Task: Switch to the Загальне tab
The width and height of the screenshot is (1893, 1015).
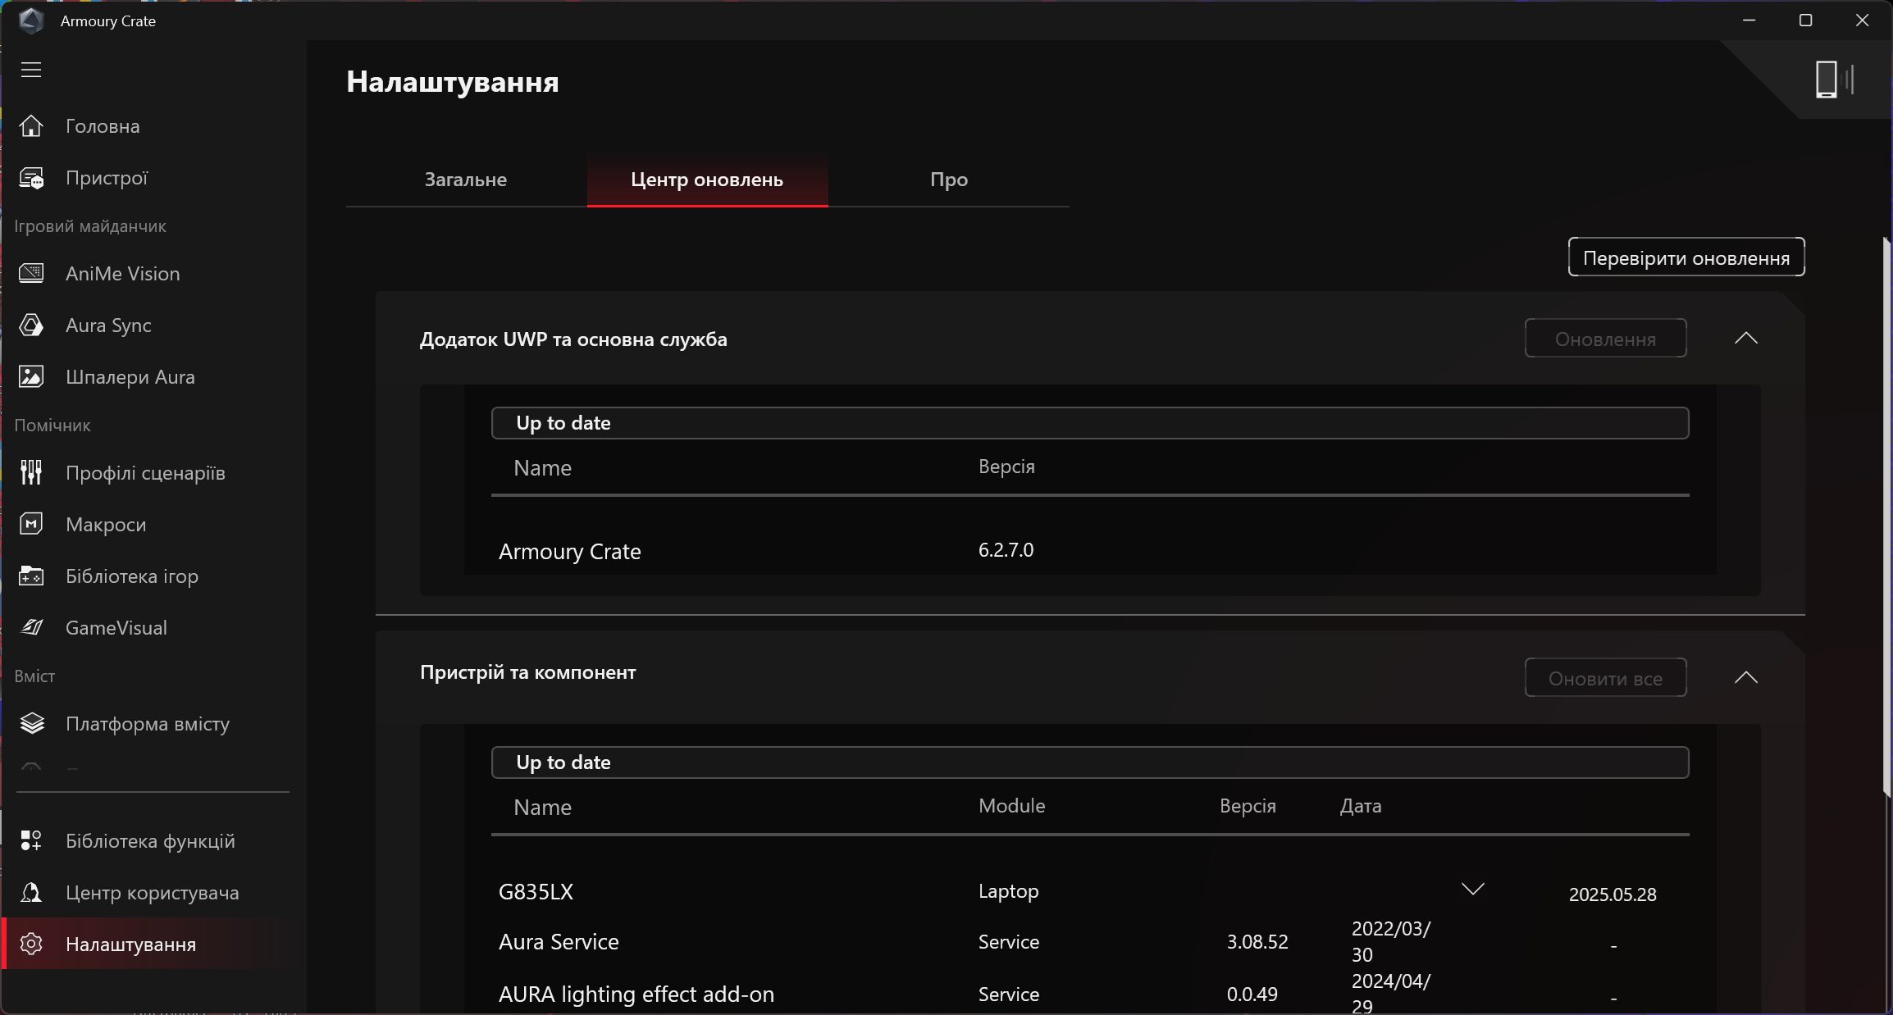Action: click(x=465, y=180)
